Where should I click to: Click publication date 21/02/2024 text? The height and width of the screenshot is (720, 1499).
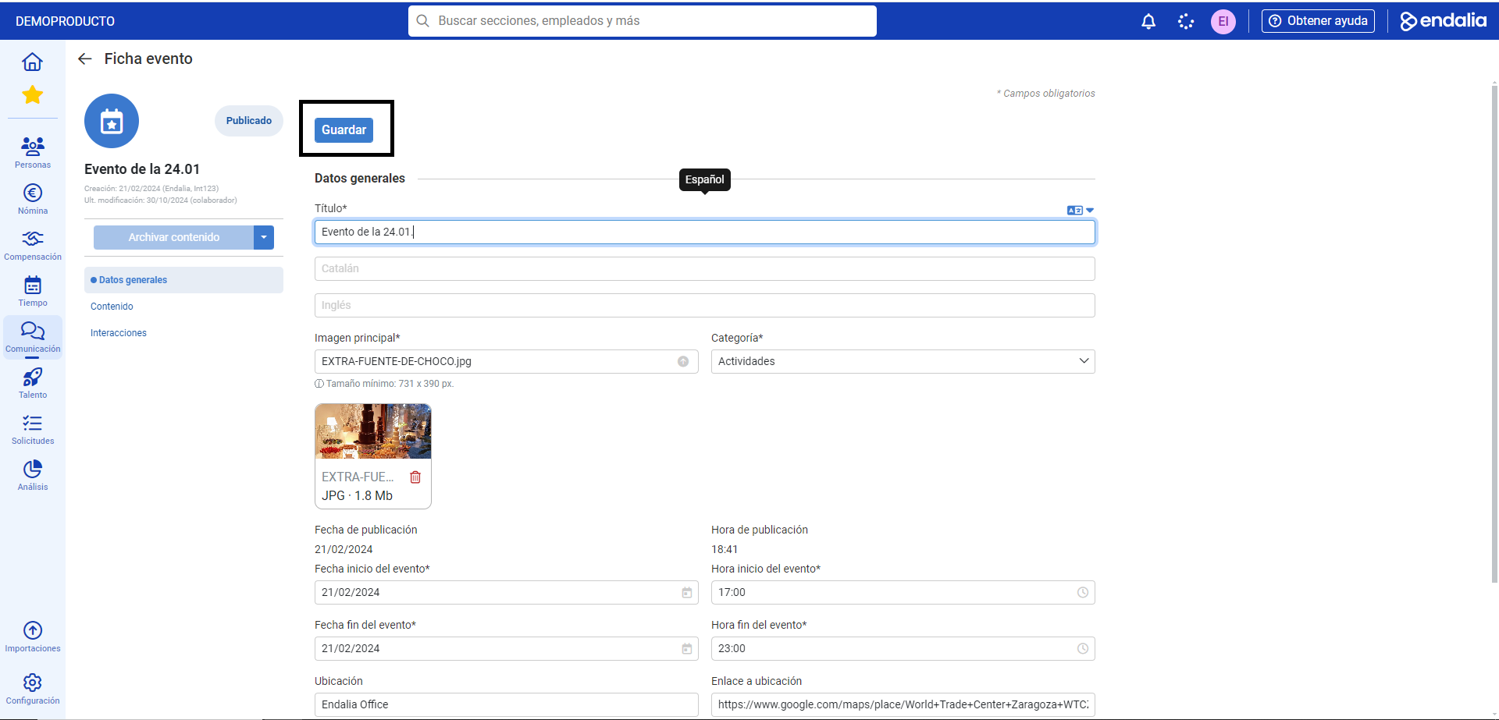pos(344,549)
